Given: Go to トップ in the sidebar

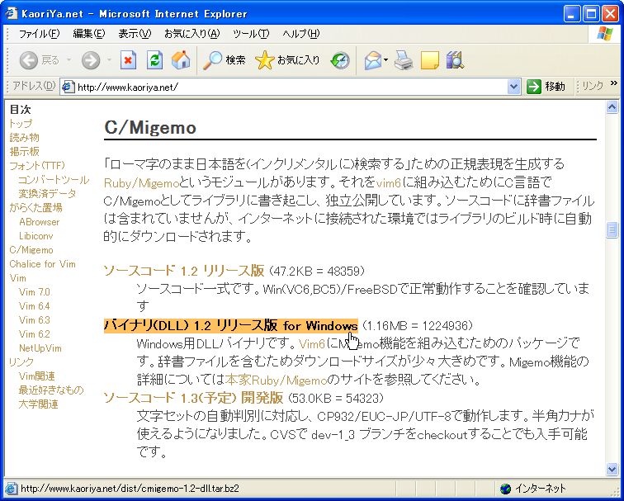Looking at the screenshot, I should click(21, 124).
